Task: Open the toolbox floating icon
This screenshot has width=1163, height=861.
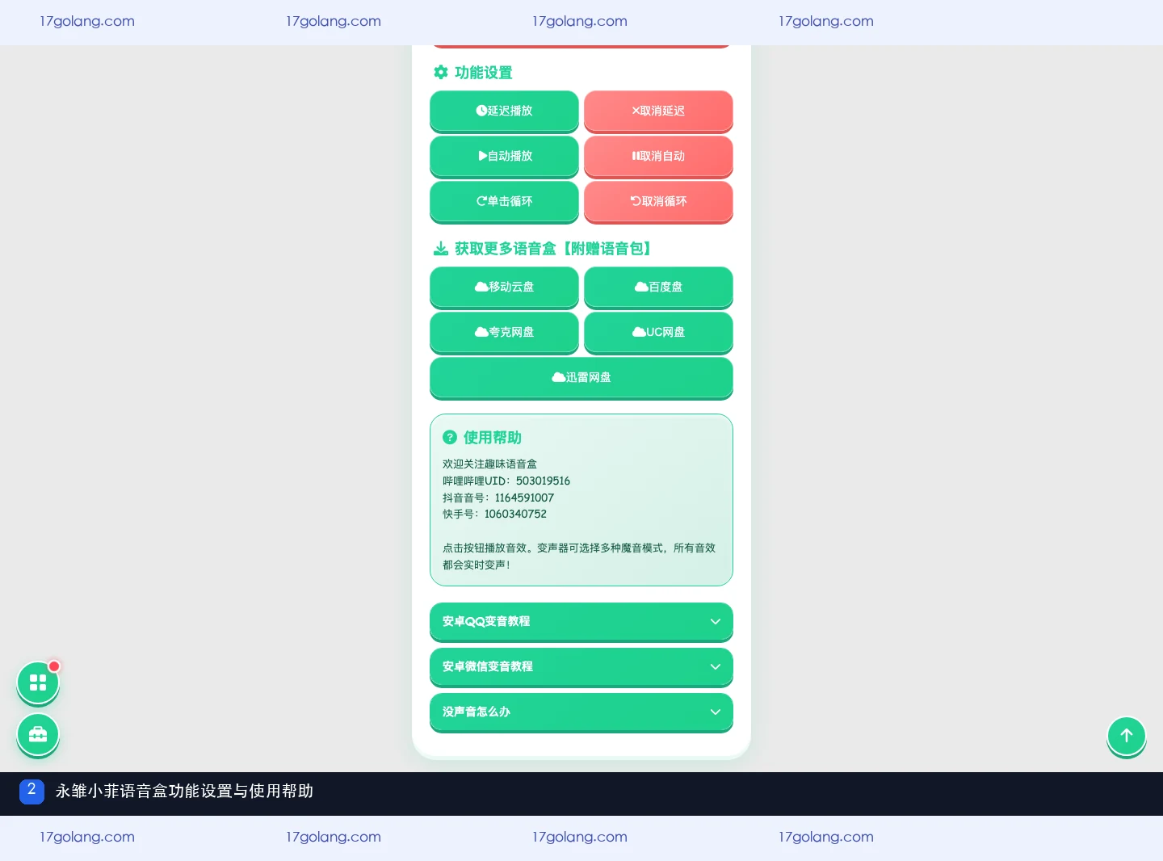Action: (x=38, y=734)
